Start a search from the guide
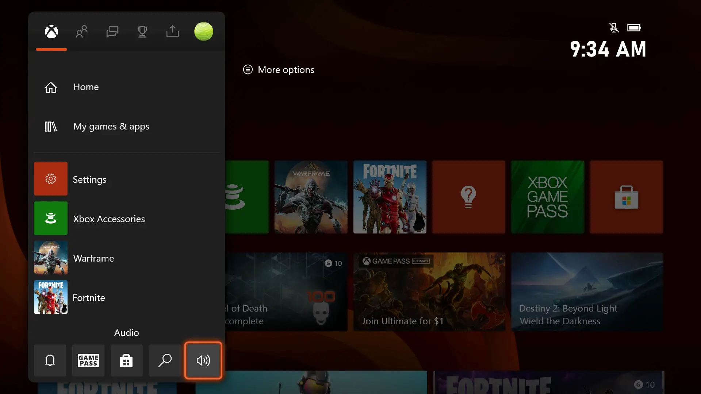Viewport: 701px width, 394px height. pyautogui.click(x=164, y=360)
